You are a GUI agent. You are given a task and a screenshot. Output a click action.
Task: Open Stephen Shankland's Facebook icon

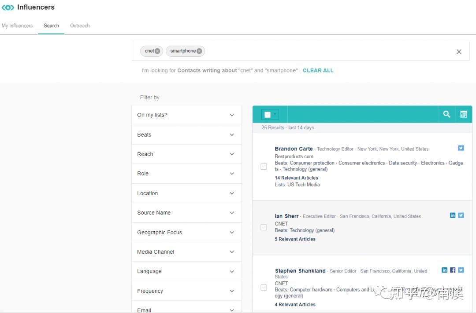(x=453, y=270)
